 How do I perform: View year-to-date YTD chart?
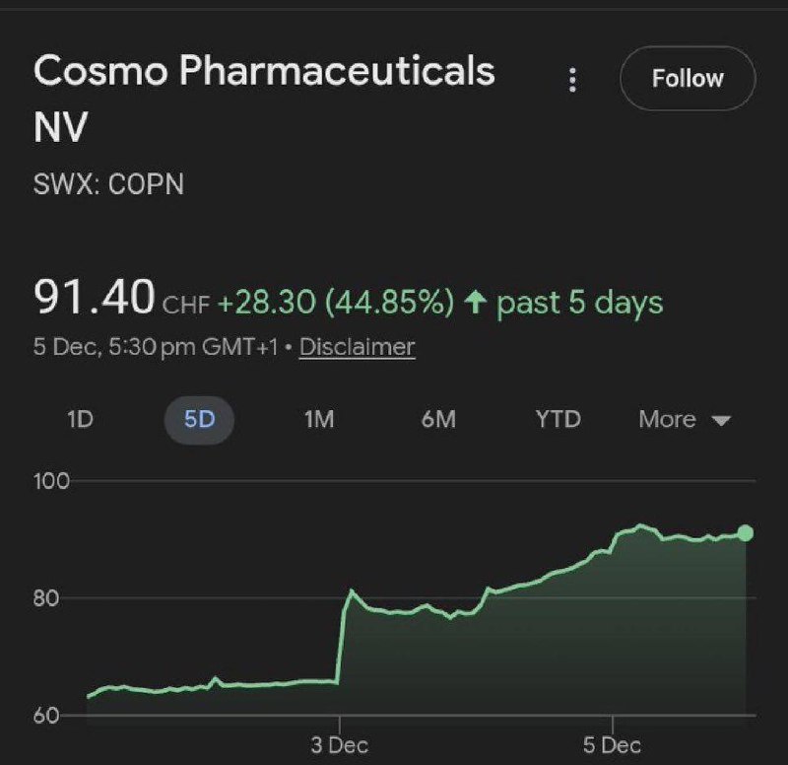pos(558,419)
